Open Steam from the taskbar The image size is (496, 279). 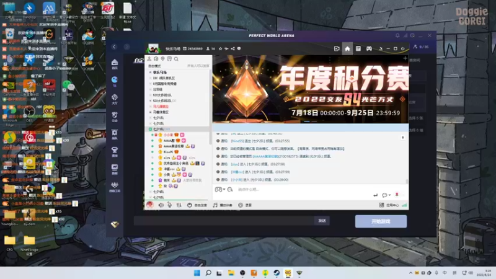pyautogui.click(x=277, y=273)
